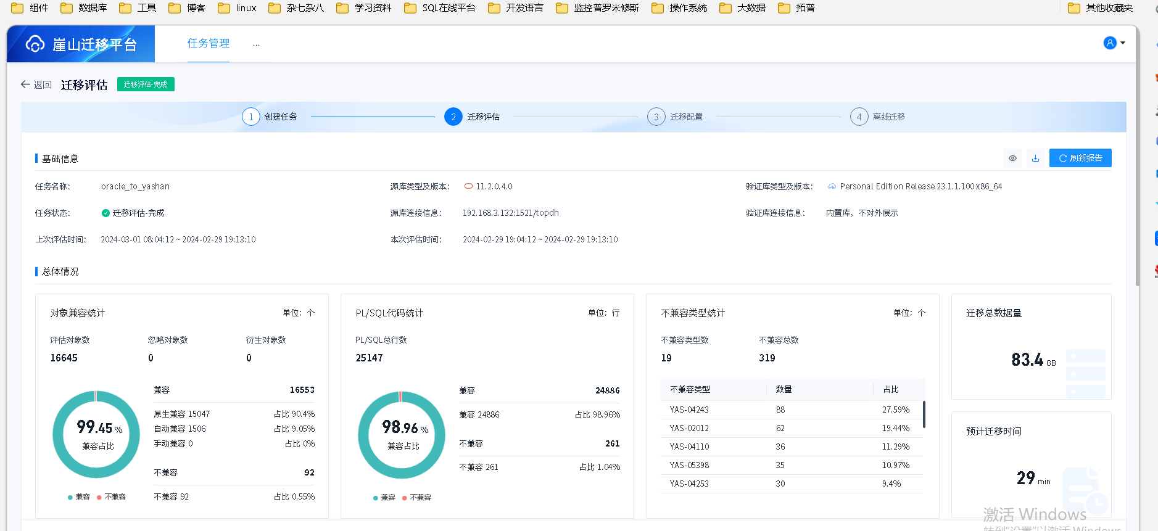
Task: Select step 1 创建任务
Action: (x=270, y=117)
